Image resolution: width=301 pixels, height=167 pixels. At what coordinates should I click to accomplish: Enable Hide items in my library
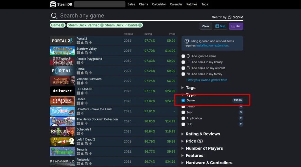click(183, 62)
